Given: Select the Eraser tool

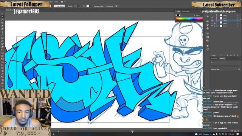Looking at the screenshot, I should click(x=2, y=47).
